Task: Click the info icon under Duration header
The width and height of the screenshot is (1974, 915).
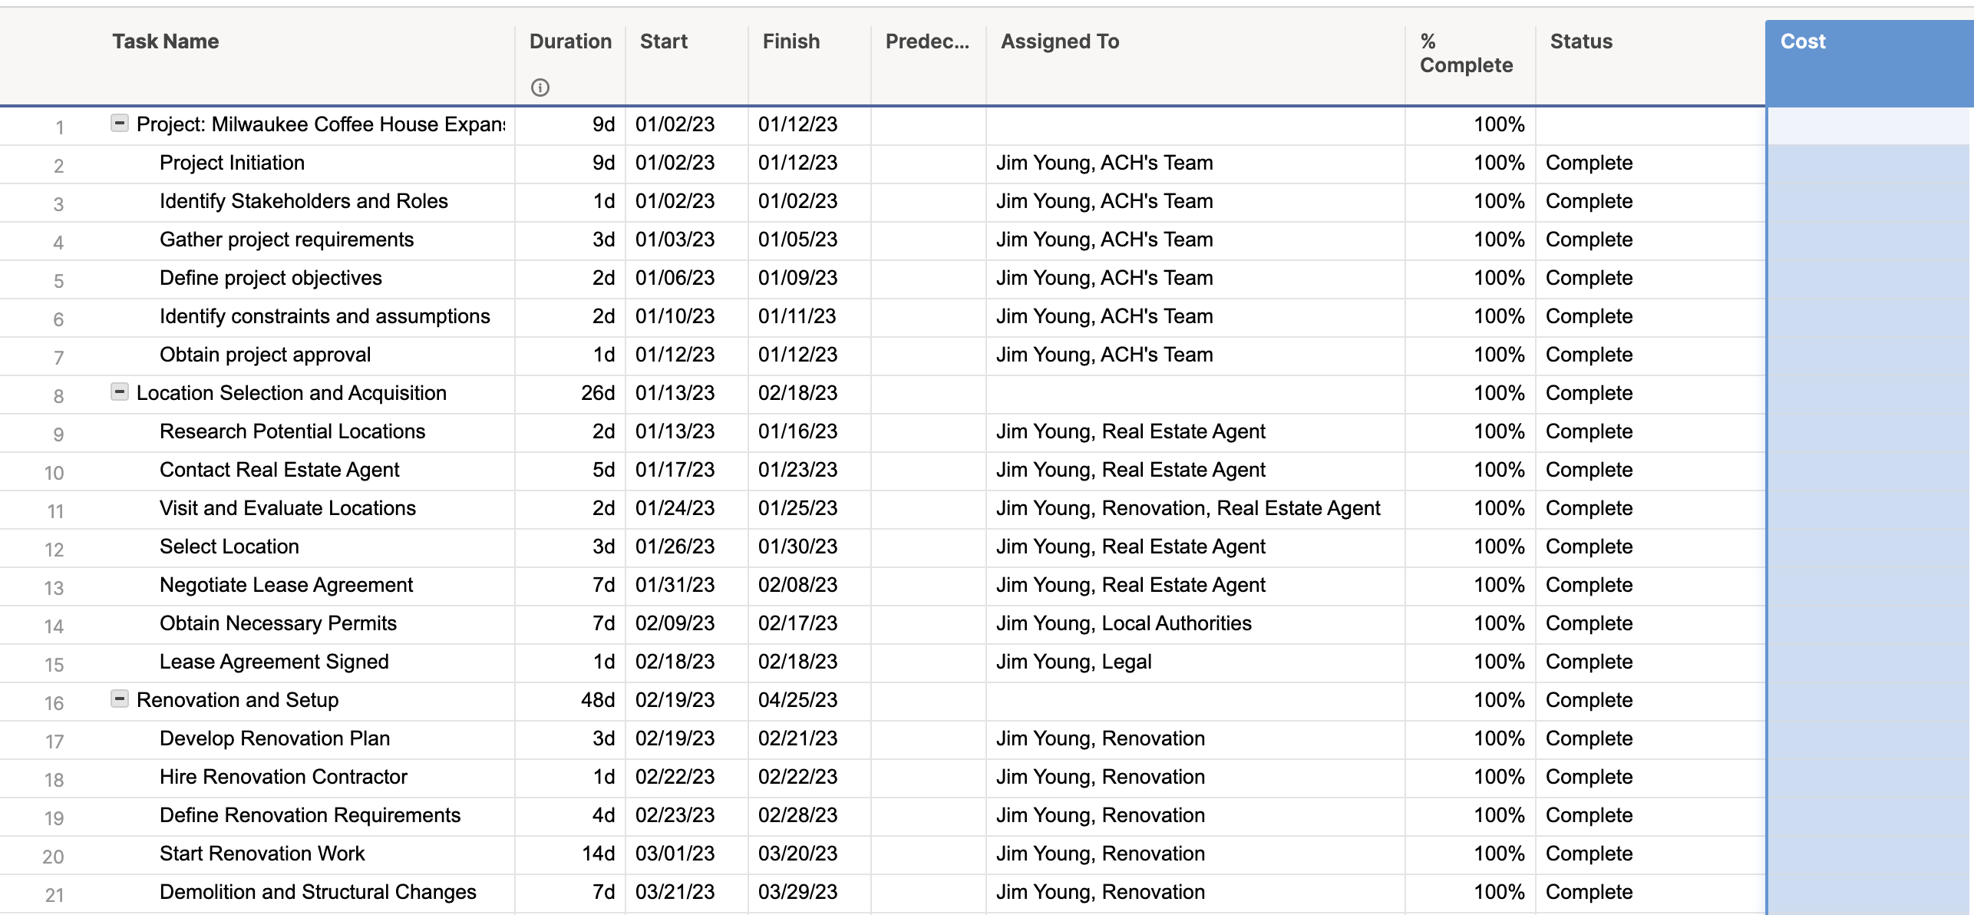Action: click(541, 88)
